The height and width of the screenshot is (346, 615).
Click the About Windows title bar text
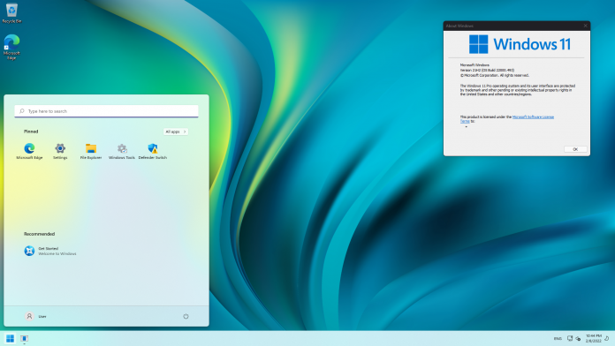[x=459, y=26]
